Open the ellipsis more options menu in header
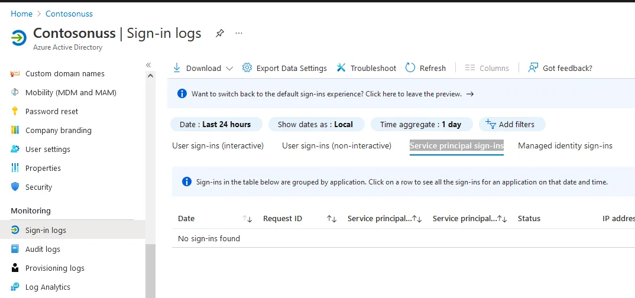This screenshot has height=298, width=635. (239, 33)
